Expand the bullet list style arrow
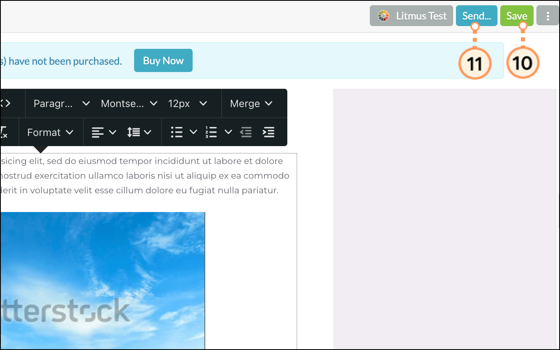 pyautogui.click(x=193, y=132)
